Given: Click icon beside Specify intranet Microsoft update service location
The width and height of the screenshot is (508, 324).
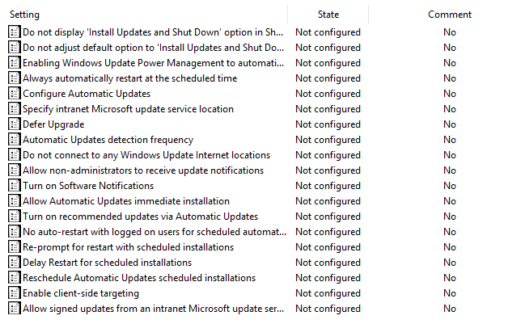Looking at the screenshot, I should coord(15,109).
